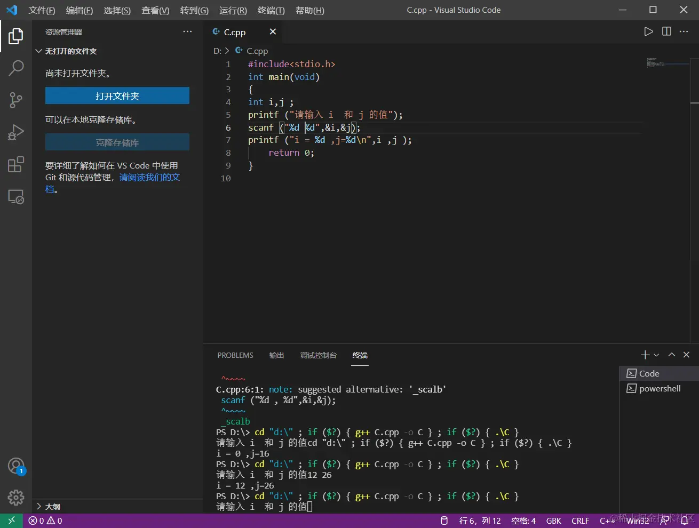Screen dimensions: 699x528
Task: Open the Search view icon
Action: [x=16, y=68]
